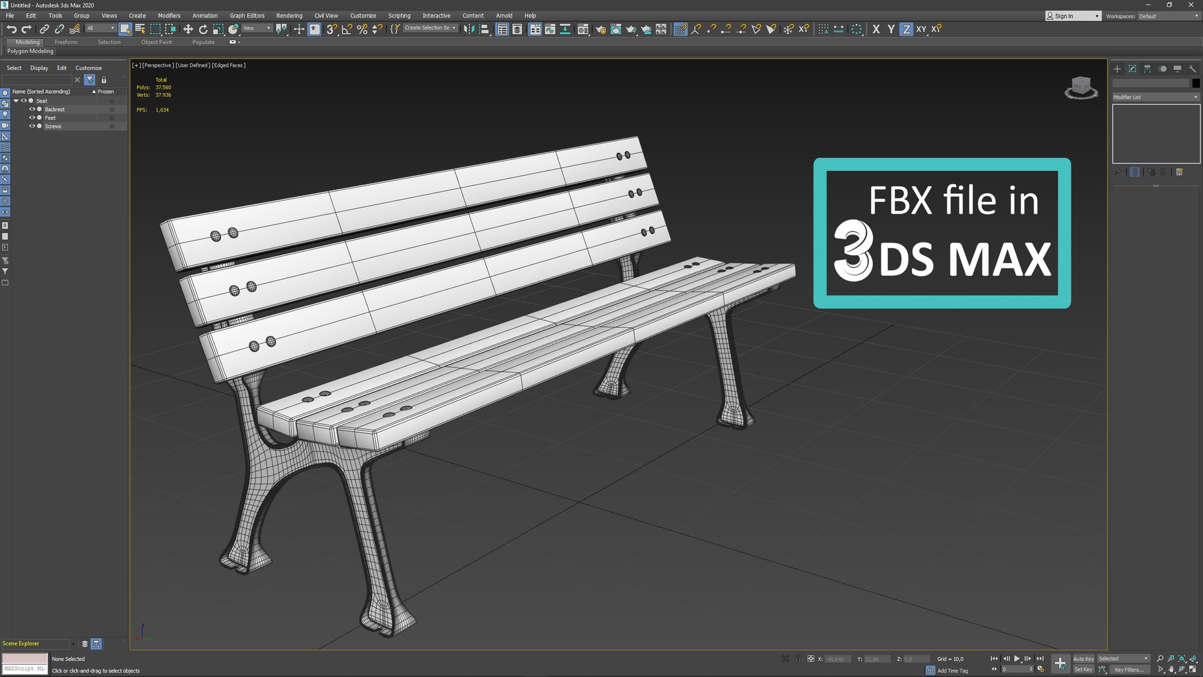Switch to the Freeform ribbon tab
This screenshot has width=1203, height=677.
[x=66, y=42]
